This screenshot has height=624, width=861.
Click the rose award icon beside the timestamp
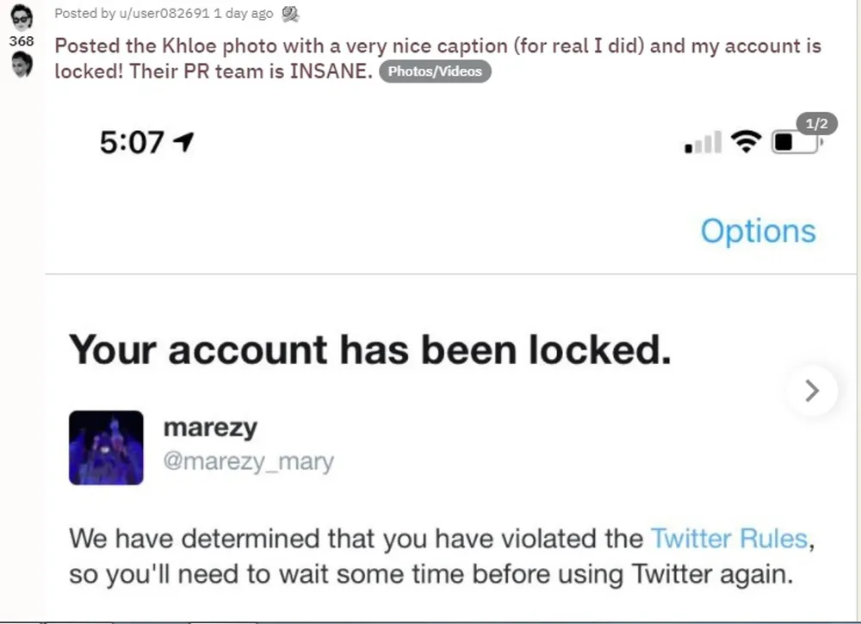pyautogui.click(x=291, y=13)
